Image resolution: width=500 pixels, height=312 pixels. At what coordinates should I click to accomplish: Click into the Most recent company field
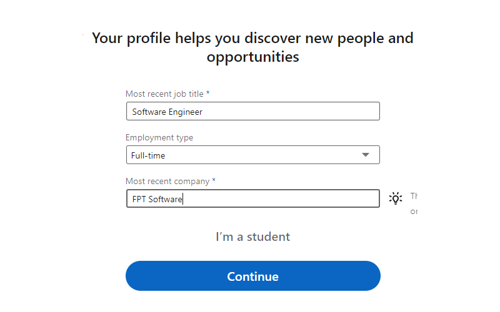pyautogui.click(x=252, y=199)
